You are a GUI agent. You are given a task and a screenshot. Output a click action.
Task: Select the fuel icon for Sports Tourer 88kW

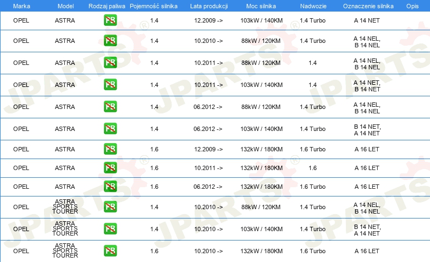(x=110, y=207)
